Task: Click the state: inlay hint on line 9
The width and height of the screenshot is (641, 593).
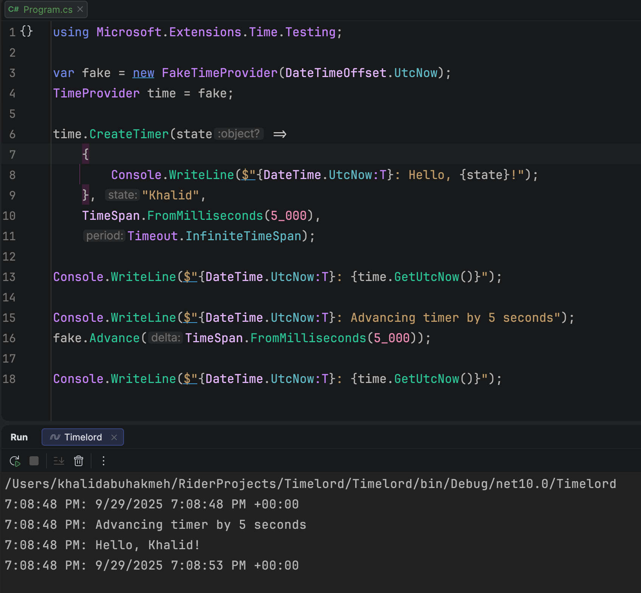Action: tap(122, 195)
